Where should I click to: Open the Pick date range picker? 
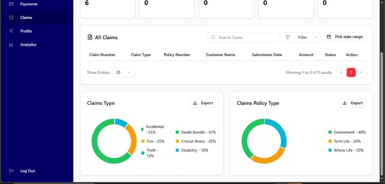(x=345, y=37)
